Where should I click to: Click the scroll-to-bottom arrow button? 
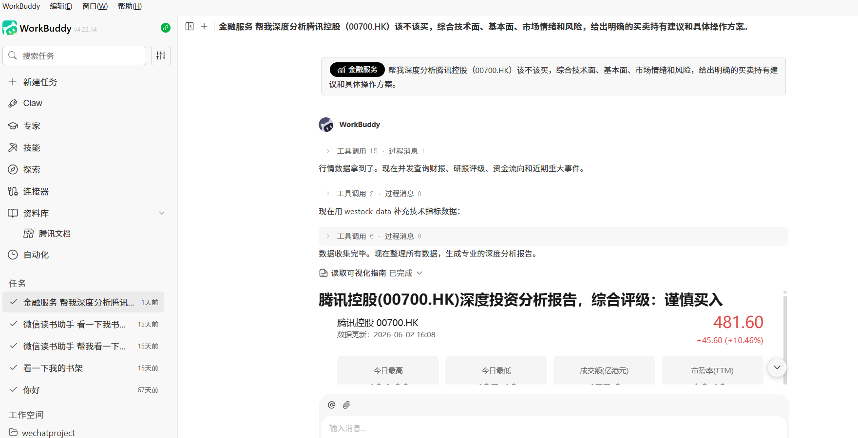(x=777, y=367)
